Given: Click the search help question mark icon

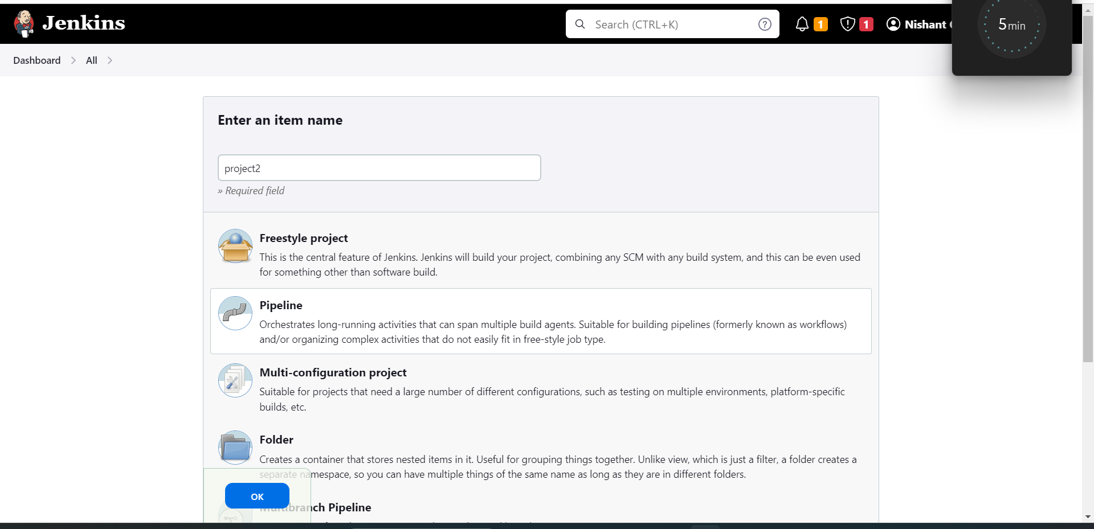Looking at the screenshot, I should [x=765, y=24].
